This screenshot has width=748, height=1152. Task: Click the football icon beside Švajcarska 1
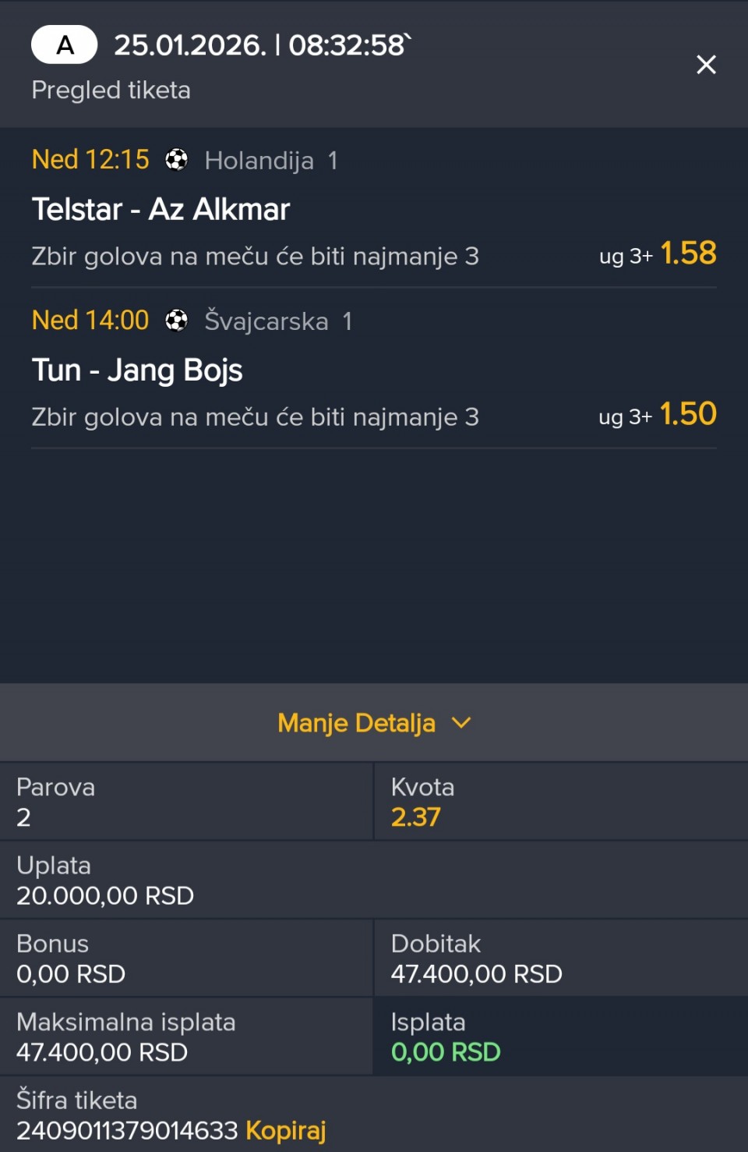tap(177, 321)
